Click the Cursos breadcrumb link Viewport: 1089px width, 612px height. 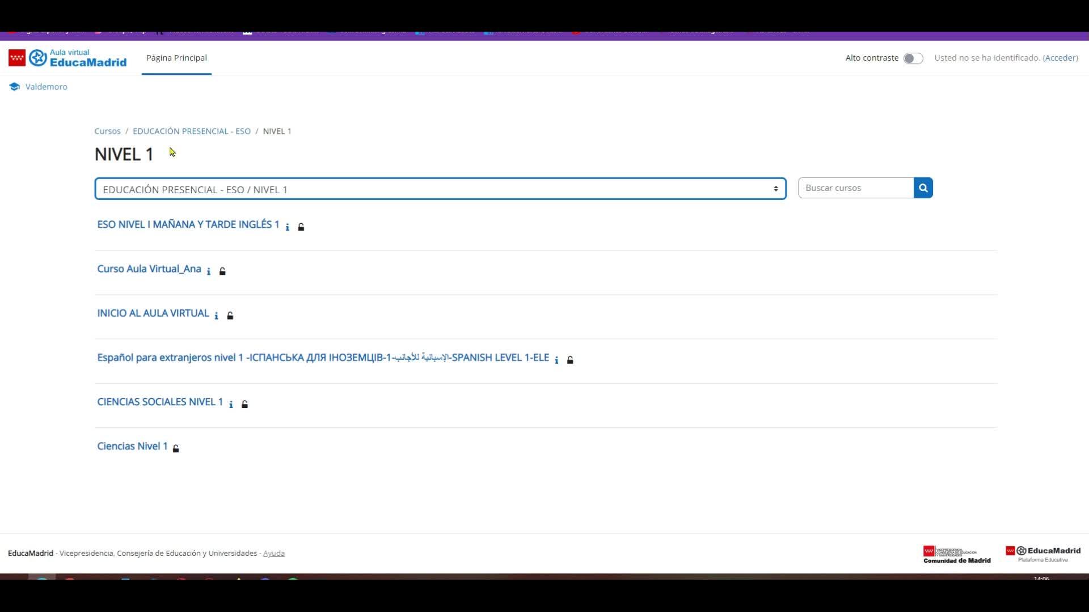pos(107,131)
